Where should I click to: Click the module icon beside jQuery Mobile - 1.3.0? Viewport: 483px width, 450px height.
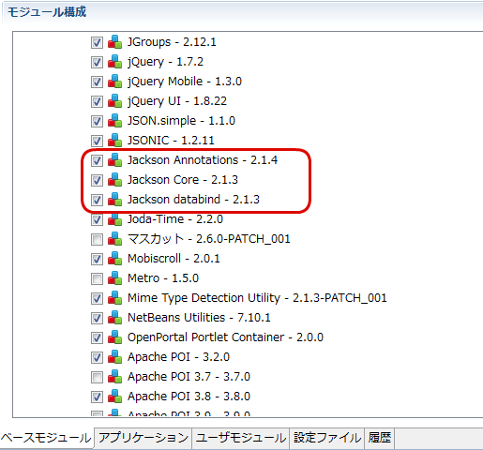[114, 82]
